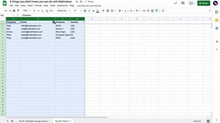The height and width of the screenshot is (123, 220).
Task: Open the Company column filter
Action: click(68, 22)
